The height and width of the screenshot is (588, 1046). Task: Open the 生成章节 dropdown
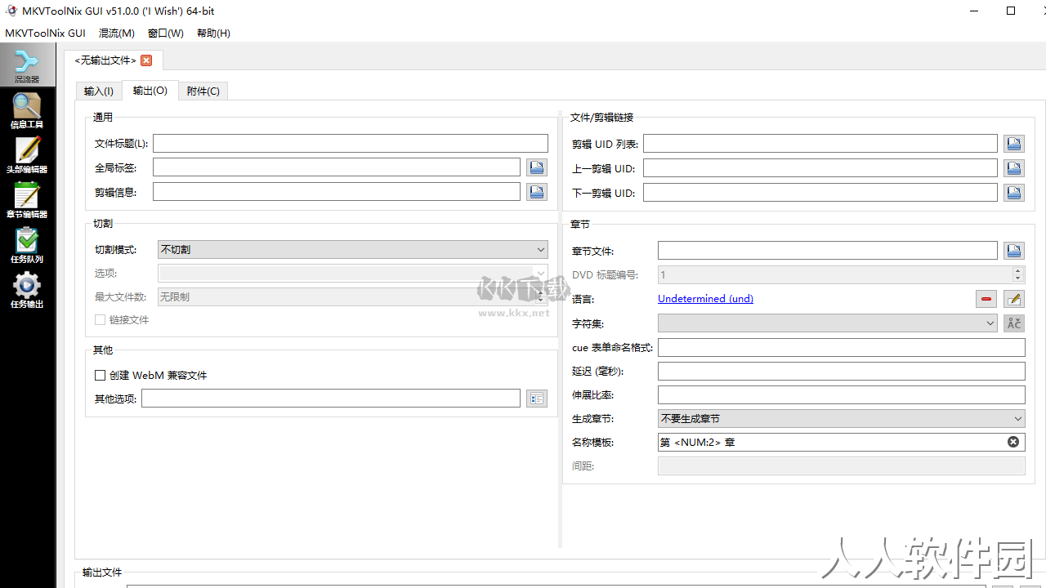[842, 418]
